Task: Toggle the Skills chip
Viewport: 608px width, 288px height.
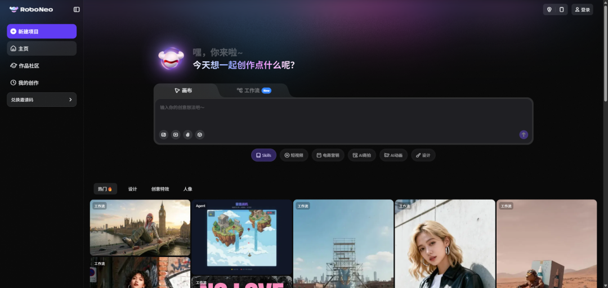Action: (x=263, y=155)
